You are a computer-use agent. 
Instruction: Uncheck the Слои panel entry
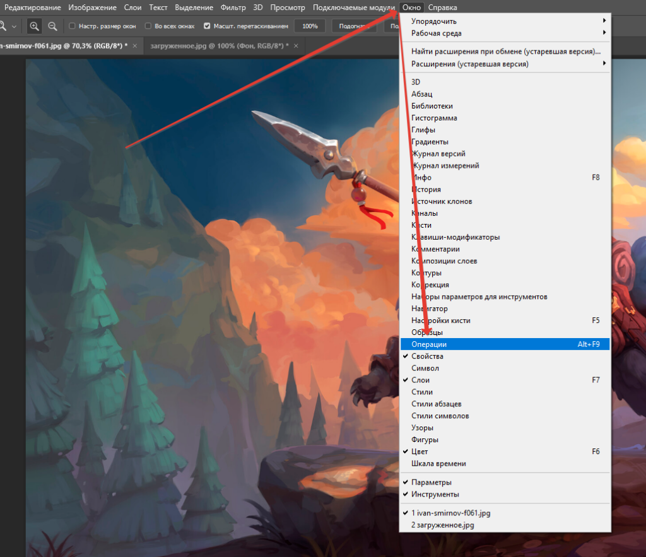[505, 380]
